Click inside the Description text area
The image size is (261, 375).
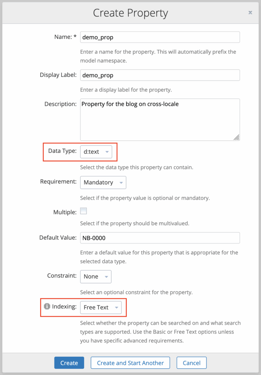160,119
